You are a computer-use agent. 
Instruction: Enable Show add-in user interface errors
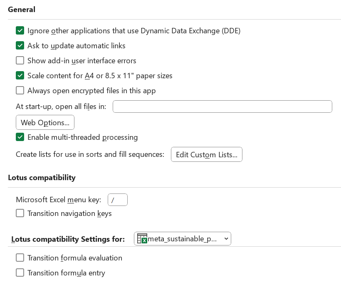tap(20, 61)
